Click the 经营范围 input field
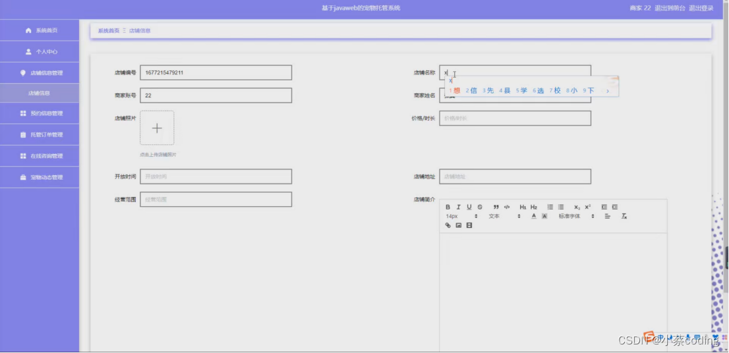 point(216,200)
